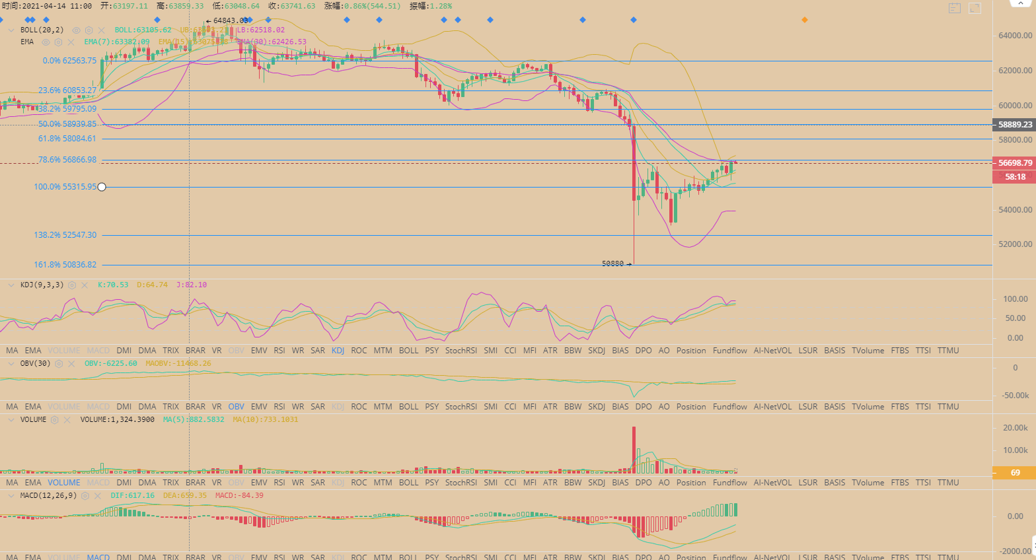The image size is (1036, 560).
Task: Select BIAS tab under the VOLUME panel
Action: coord(620,483)
